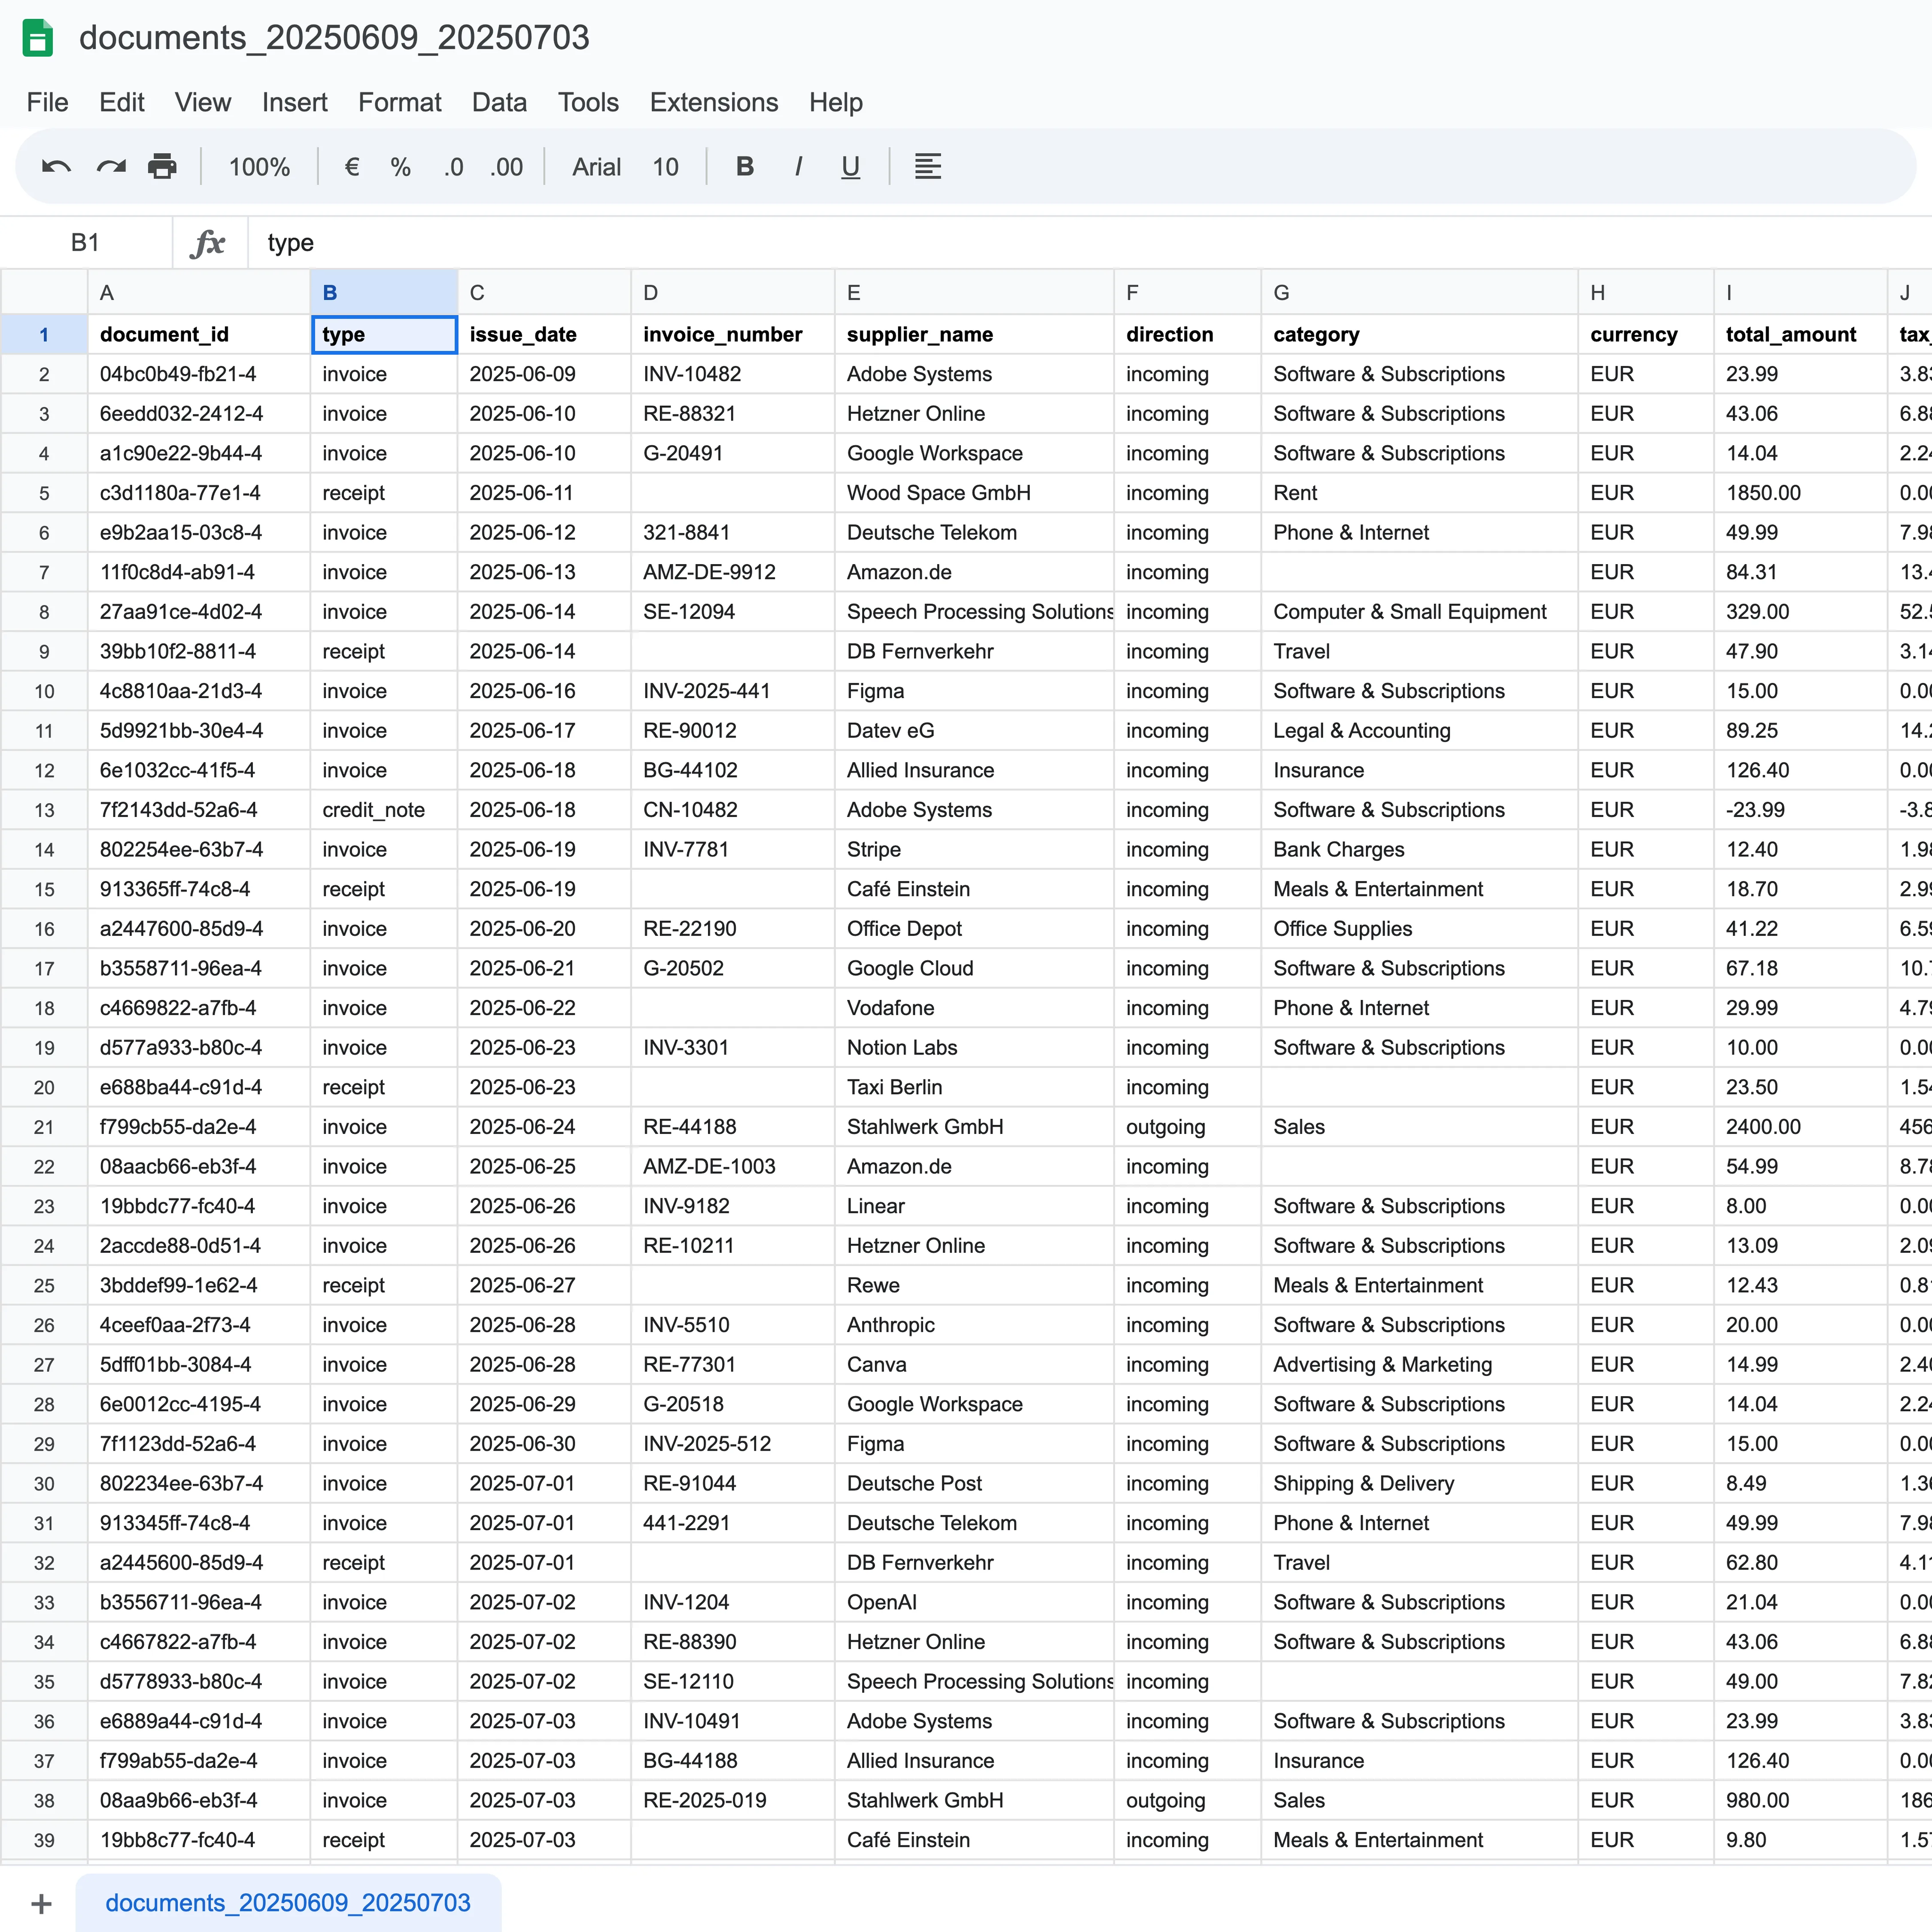Viewport: 1932px width, 1932px height.
Task: Select column I header
Action: click(x=1800, y=293)
